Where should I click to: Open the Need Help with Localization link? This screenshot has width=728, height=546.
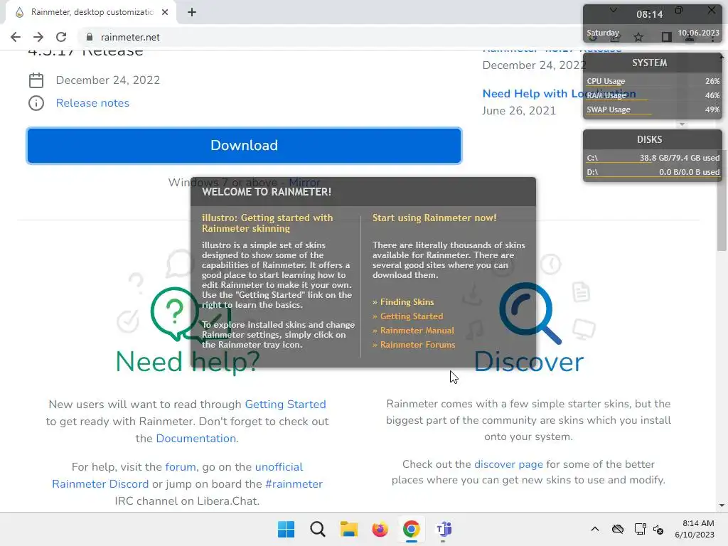[x=559, y=94]
